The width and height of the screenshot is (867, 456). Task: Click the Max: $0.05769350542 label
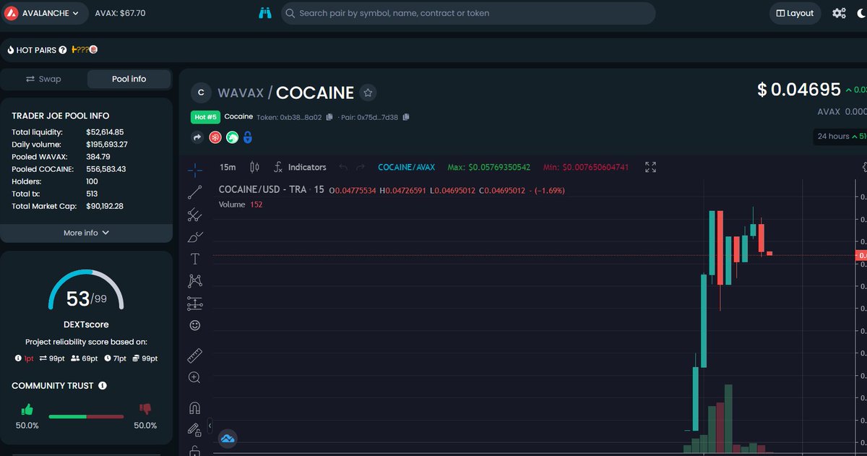[x=489, y=167]
